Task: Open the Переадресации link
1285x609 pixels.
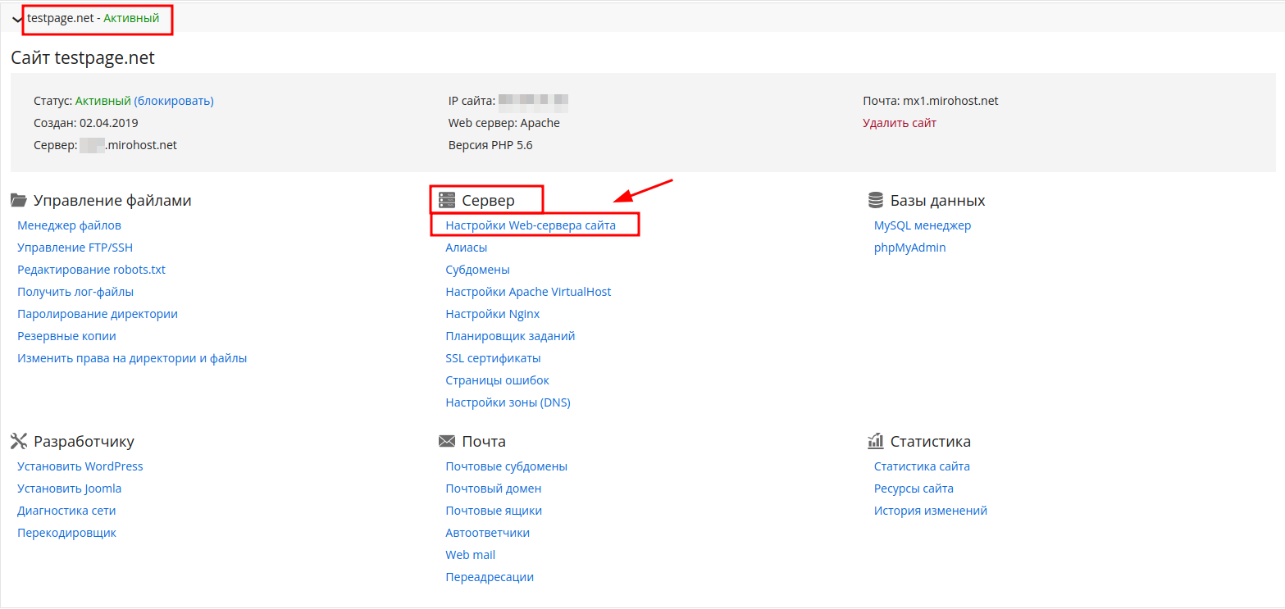Action: (x=490, y=577)
